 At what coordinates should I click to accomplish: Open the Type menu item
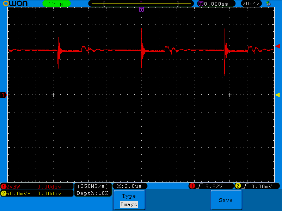129,196
